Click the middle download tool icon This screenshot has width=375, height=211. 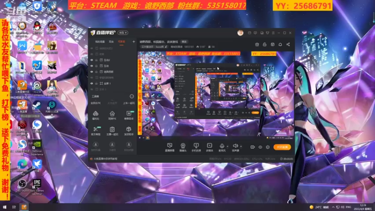point(112,144)
